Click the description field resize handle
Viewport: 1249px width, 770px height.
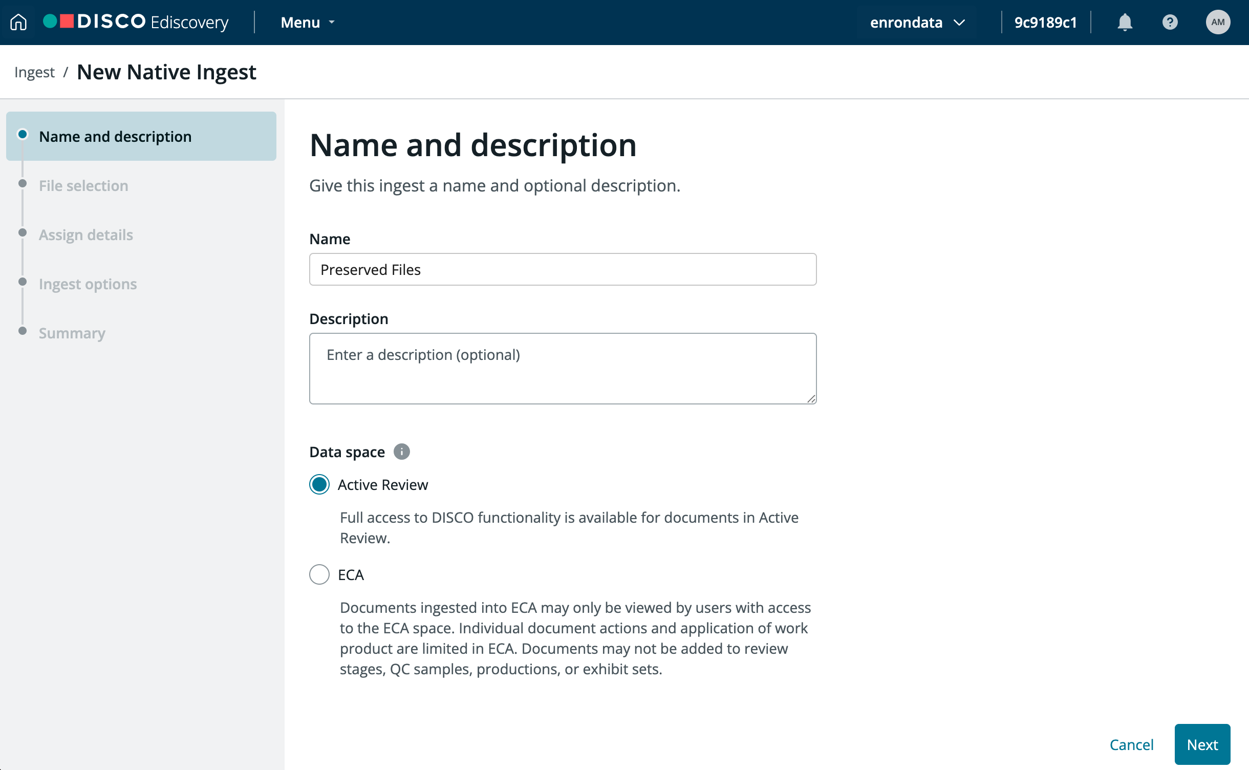pyautogui.click(x=811, y=399)
